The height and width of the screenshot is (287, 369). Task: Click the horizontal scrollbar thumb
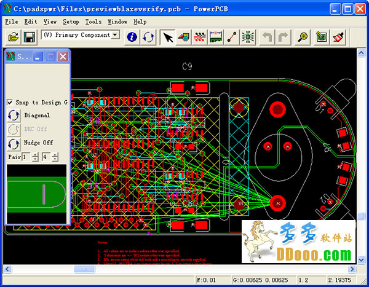click(x=84, y=269)
